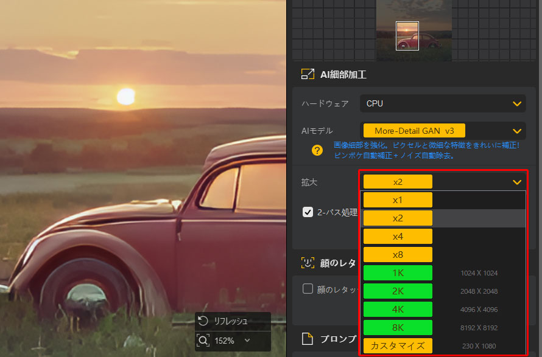Image resolution: width=542 pixels, height=357 pixels.
Task: Collapse the 拡大 scale dropdown arrow
Action: pos(517,182)
